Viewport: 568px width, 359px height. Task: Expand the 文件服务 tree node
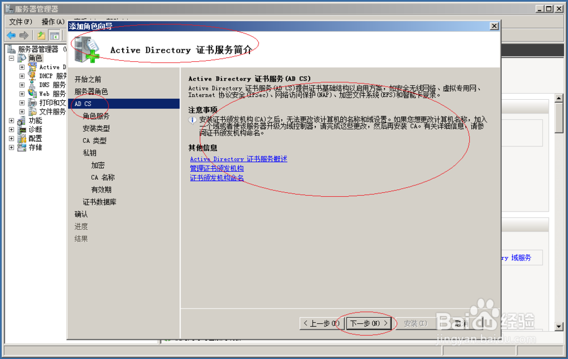22,112
